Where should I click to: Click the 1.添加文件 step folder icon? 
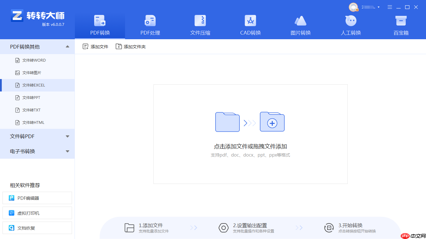pos(129,228)
